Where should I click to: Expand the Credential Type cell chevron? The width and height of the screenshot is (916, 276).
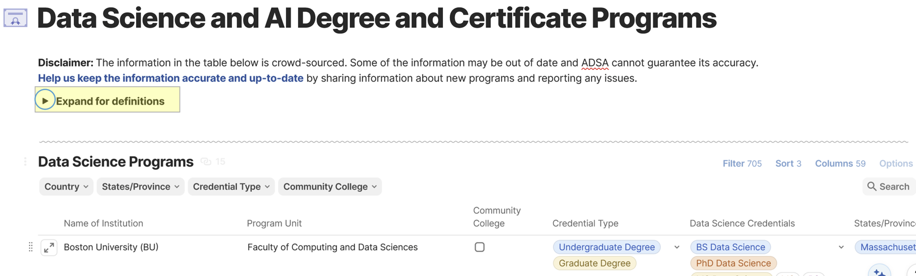tap(677, 247)
